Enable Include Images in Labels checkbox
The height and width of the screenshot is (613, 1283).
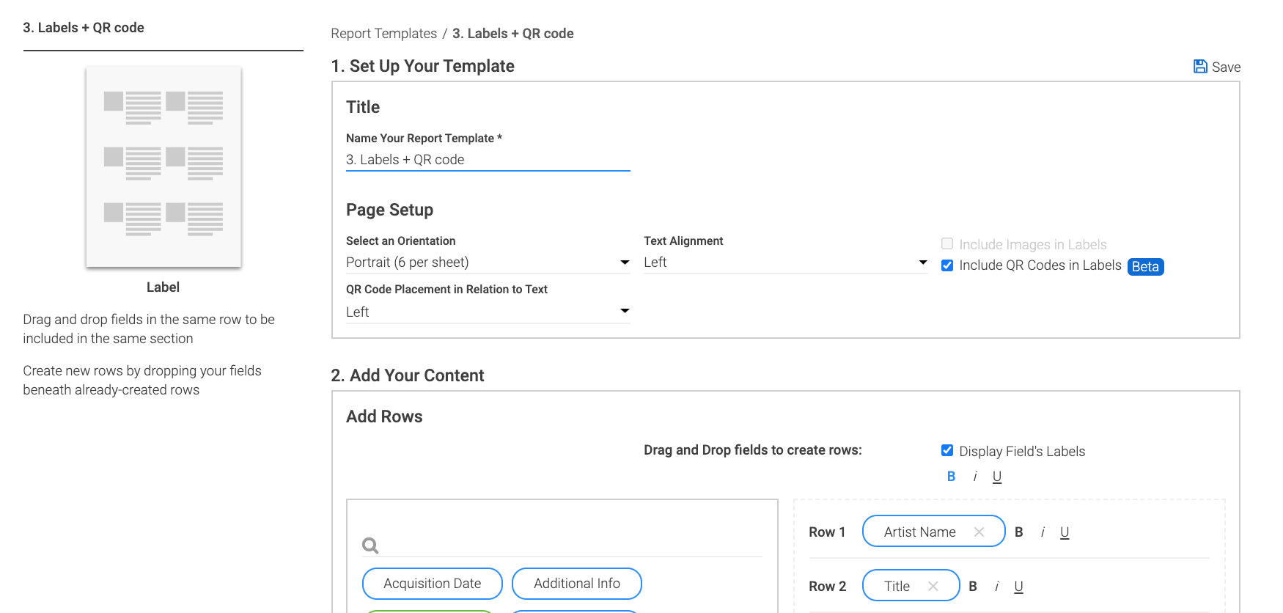[947, 243]
